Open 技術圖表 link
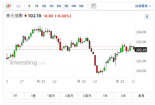 143,6
